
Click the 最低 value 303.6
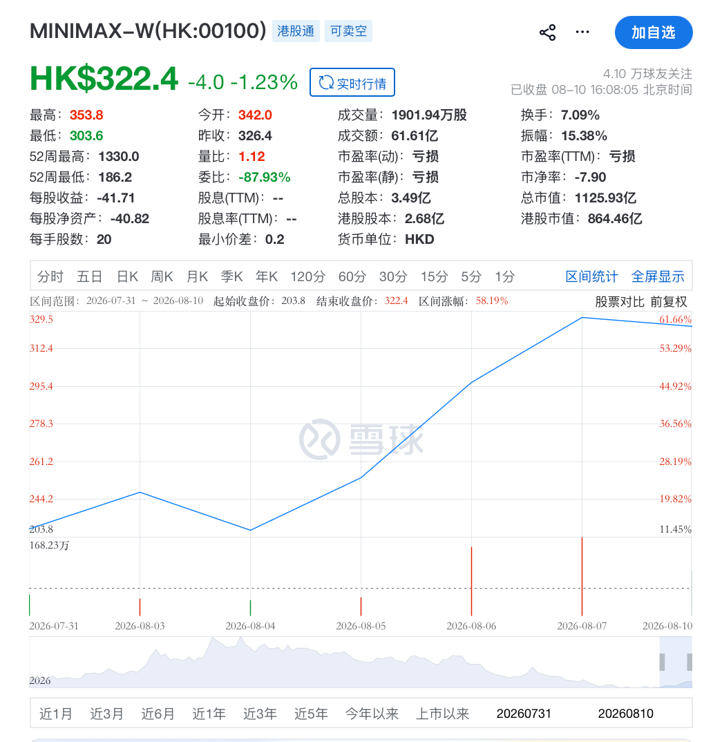tap(86, 136)
